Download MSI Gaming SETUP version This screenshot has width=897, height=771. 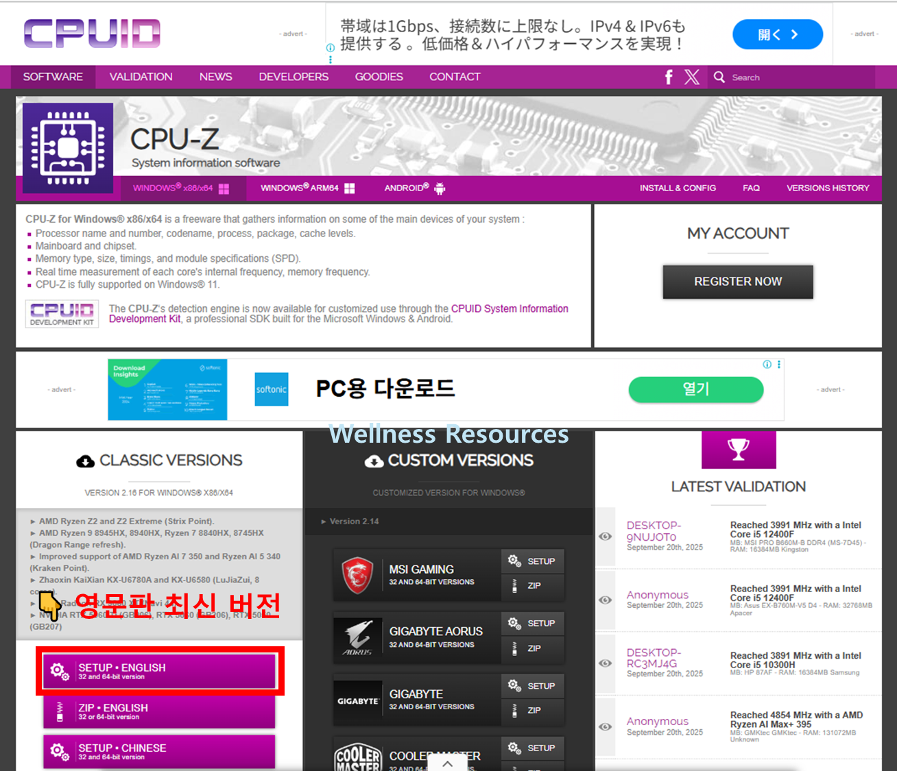coord(533,561)
